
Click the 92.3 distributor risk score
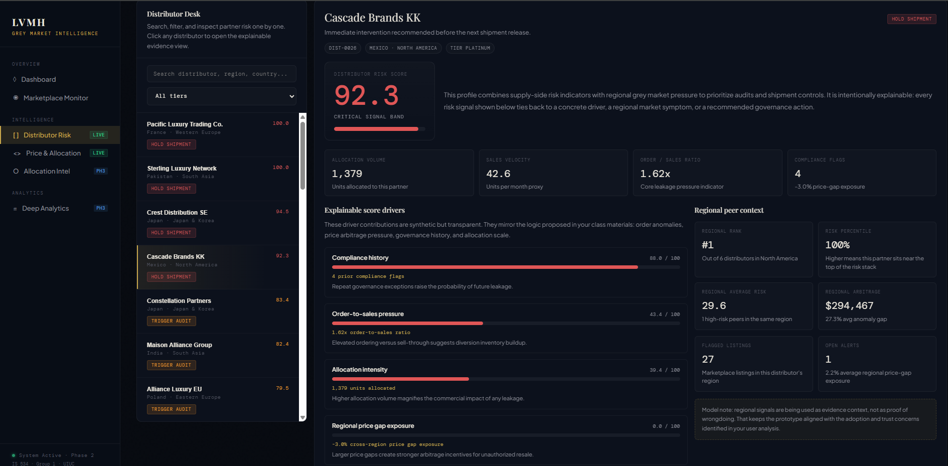point(366,95)
